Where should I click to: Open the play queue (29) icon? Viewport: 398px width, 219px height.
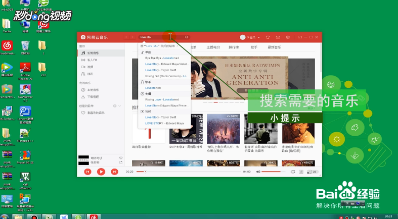click(x=312, y=172)
